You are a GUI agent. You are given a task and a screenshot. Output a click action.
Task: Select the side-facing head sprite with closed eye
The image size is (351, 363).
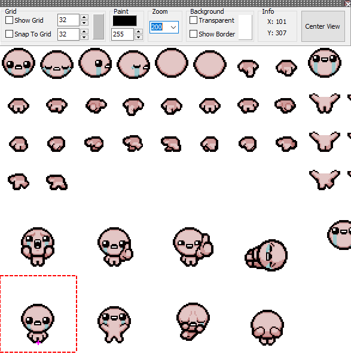pyautogui.click(x=133, y=65)
